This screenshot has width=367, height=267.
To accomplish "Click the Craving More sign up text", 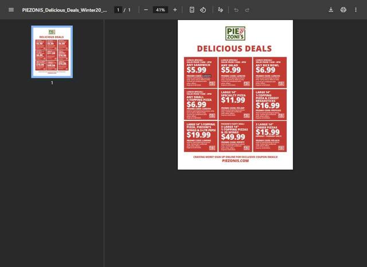I will [235, 157].
